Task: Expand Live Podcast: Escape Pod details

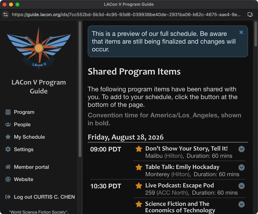Action: pyautogui.click(x=241, y=186)
